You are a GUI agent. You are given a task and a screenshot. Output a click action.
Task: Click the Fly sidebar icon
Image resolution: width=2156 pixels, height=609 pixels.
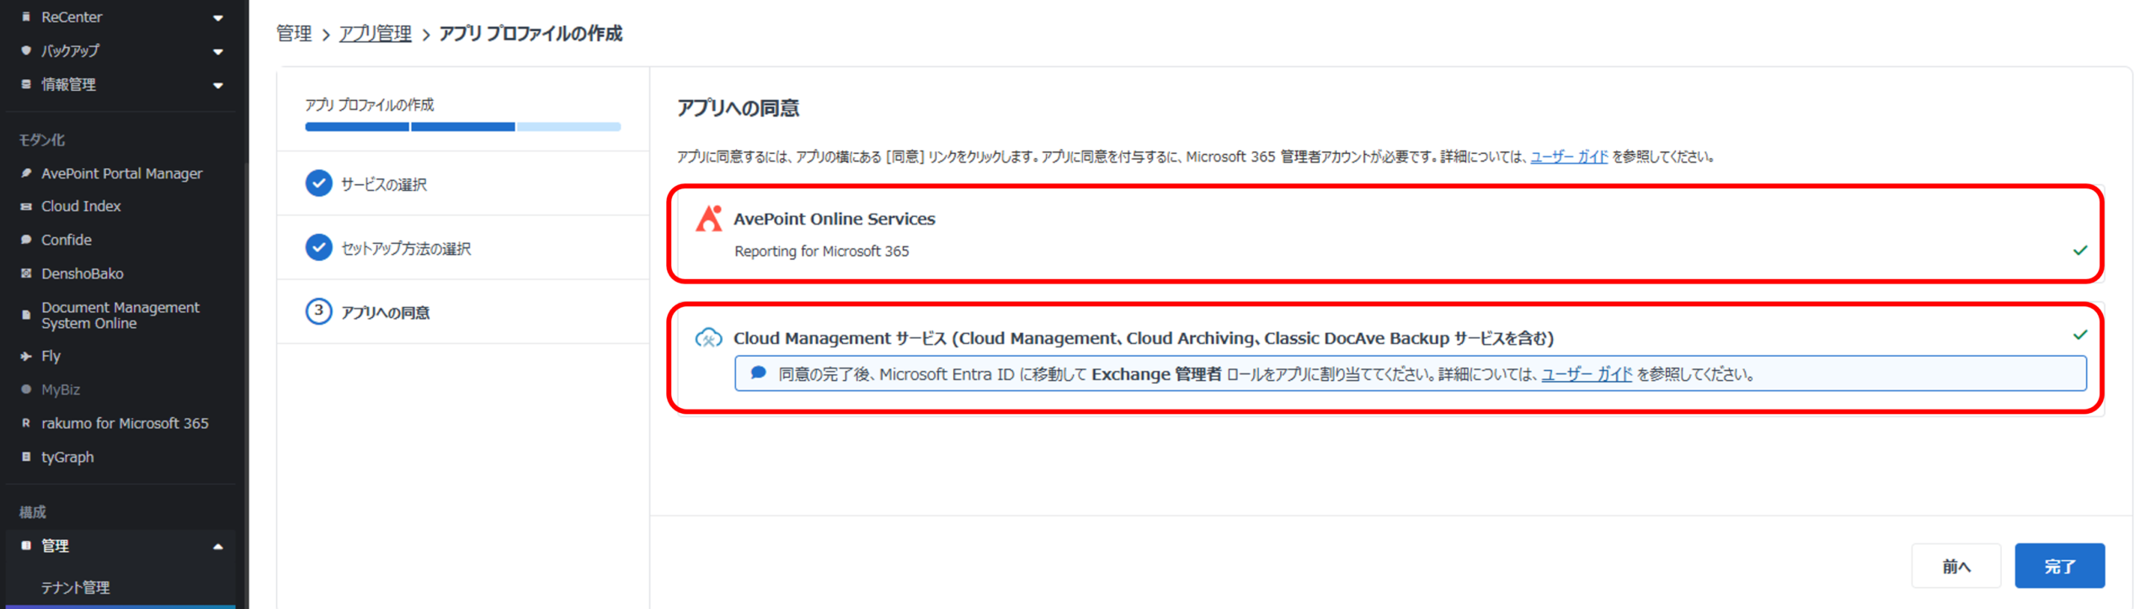click(26, 357)
